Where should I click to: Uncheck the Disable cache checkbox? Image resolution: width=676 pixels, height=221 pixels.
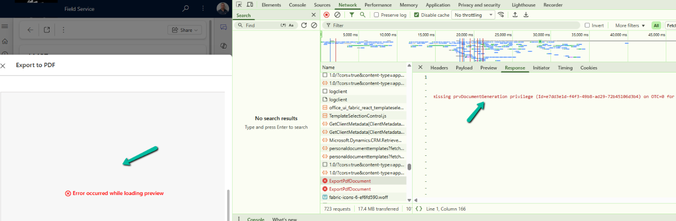click(x=416, y=15)
